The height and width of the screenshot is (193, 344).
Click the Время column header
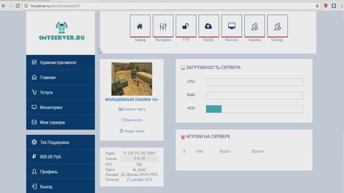point(257,151)
